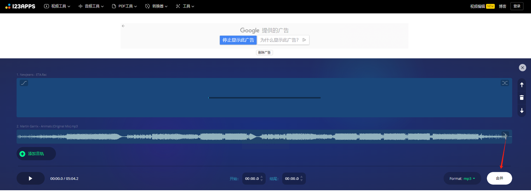Click the 123APPS logo
The width and height of the screenshot is (531, 195).
[x=20, y=6]
